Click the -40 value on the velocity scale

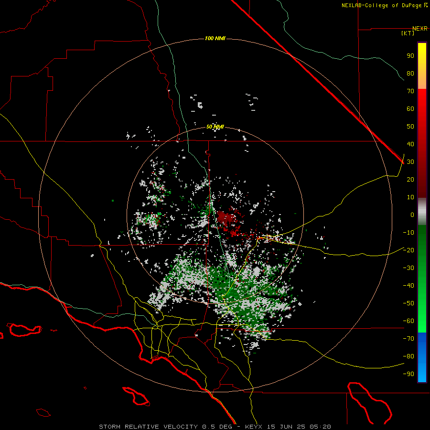pyautogui.click(x=408, y=286)
